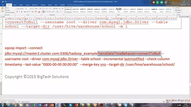Viewport: 191px width, 107px height.
Task: Toggle Italic formatting
Action: coord(19,12)
